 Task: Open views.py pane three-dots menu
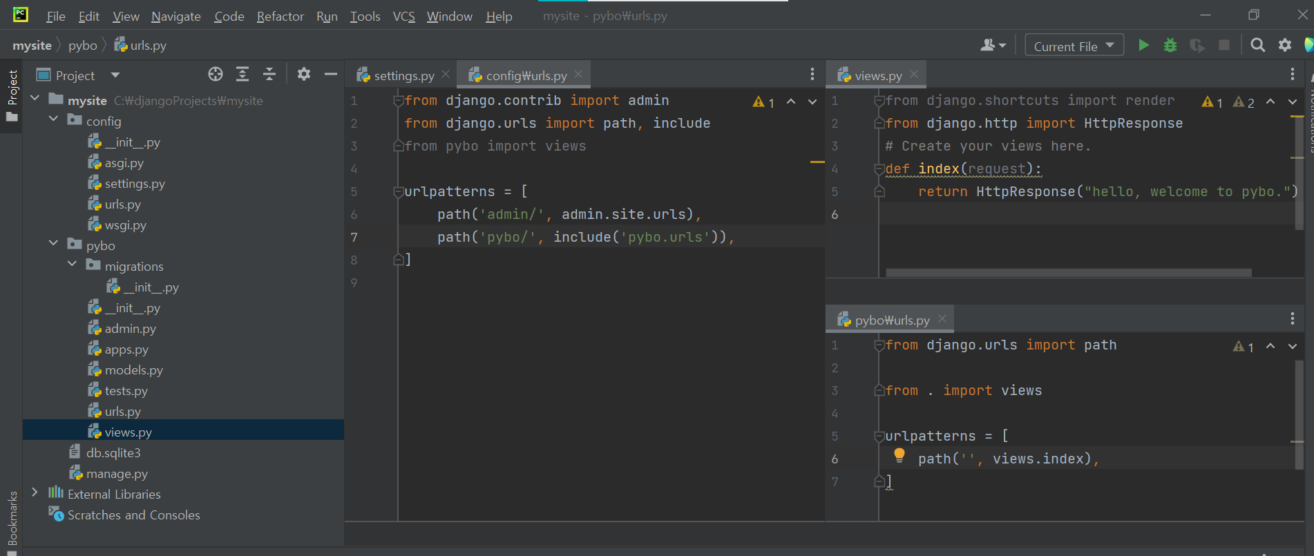(x=1293, y=74)
